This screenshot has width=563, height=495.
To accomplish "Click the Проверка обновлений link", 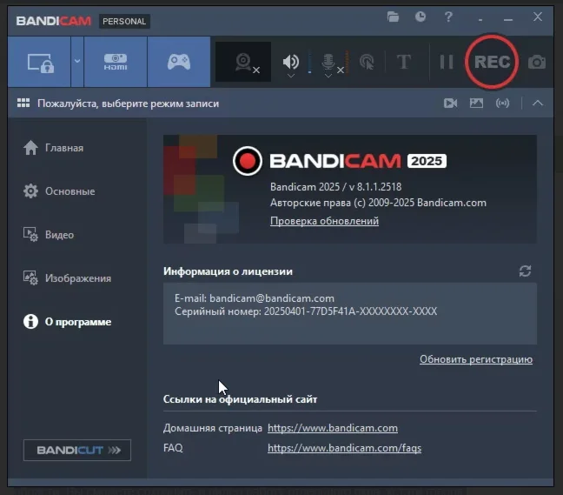I will 324,221.
